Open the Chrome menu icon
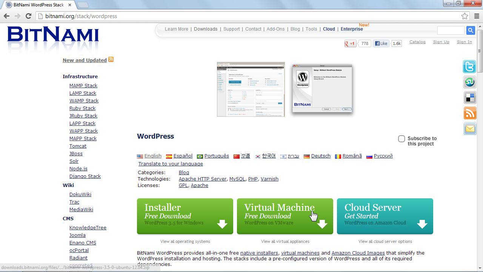Screen dimensions: 483x272 (477, 16)
